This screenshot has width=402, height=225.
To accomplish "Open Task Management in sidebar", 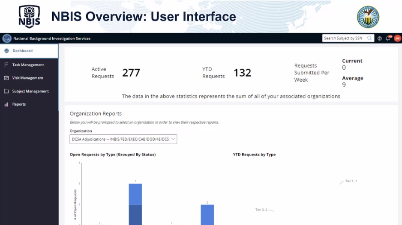I will (29, 65).
